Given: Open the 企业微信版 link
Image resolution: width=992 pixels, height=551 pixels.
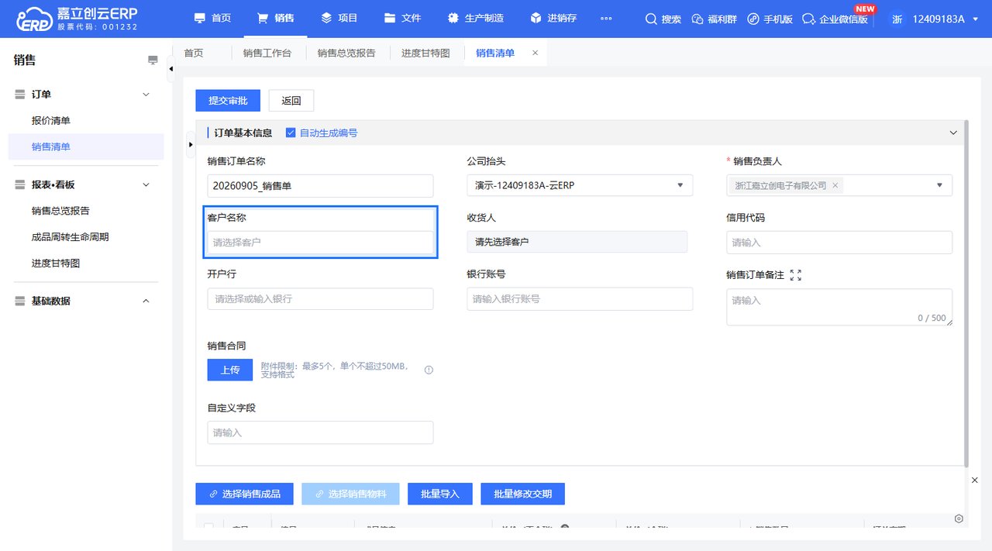Looking at the screenshot, I should point(835,19).
